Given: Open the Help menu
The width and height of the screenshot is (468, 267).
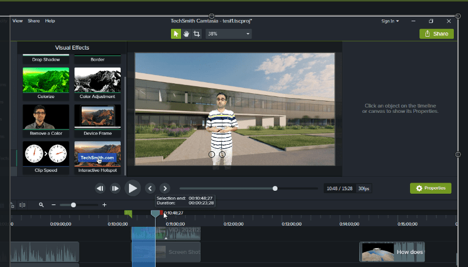Looking at the screenshot, I should (x=50, y=21).
